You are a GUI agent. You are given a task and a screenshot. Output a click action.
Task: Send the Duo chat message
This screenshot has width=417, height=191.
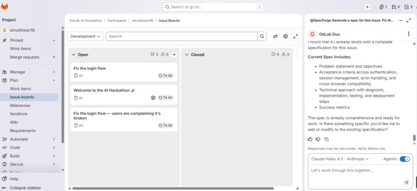406,183
